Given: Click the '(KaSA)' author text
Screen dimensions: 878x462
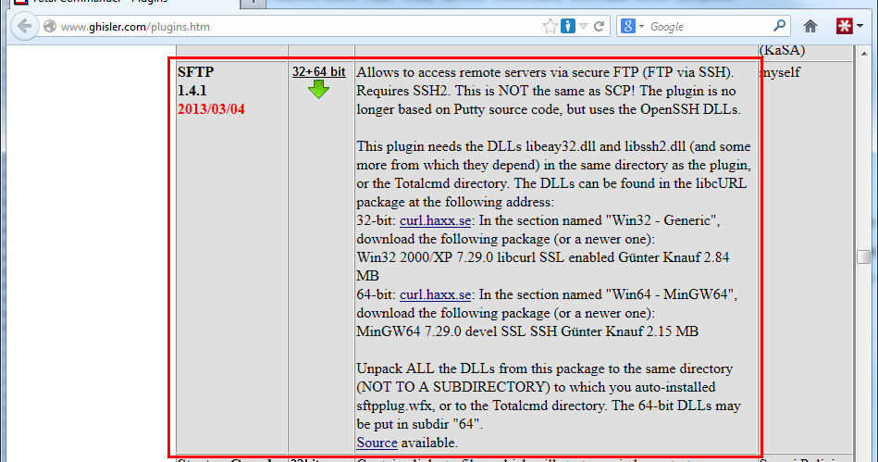Looking at the screenshot, I should click(783, 50).
